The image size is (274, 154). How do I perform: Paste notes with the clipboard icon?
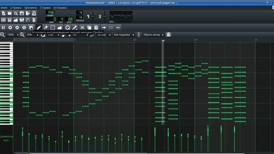click(96, 27)
